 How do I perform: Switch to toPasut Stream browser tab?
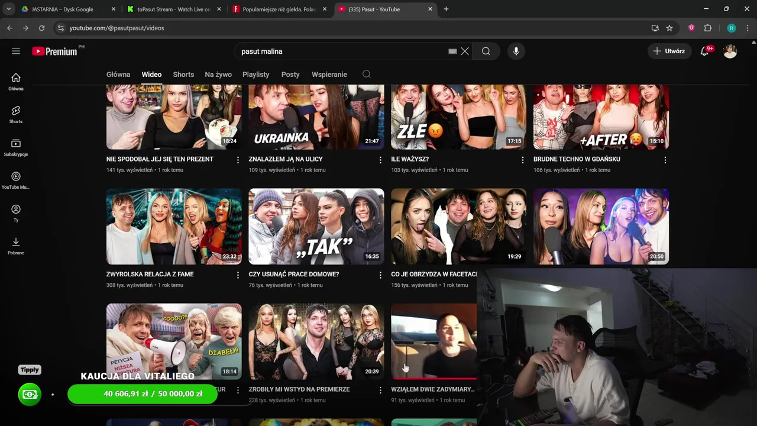tap(174, 9)
